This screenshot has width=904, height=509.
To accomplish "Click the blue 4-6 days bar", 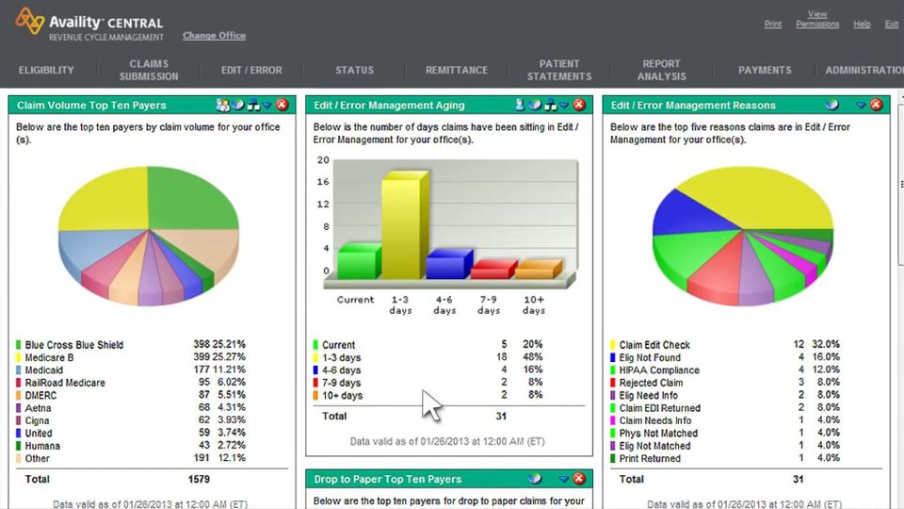I will coord(449,264).
